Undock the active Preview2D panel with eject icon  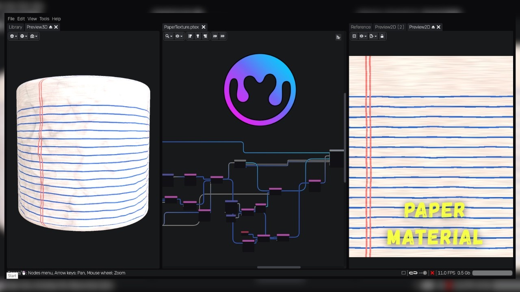coord(433,27)
